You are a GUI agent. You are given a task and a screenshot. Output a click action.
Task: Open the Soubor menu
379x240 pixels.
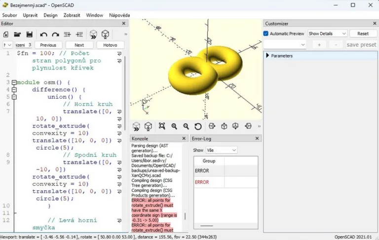9,15
